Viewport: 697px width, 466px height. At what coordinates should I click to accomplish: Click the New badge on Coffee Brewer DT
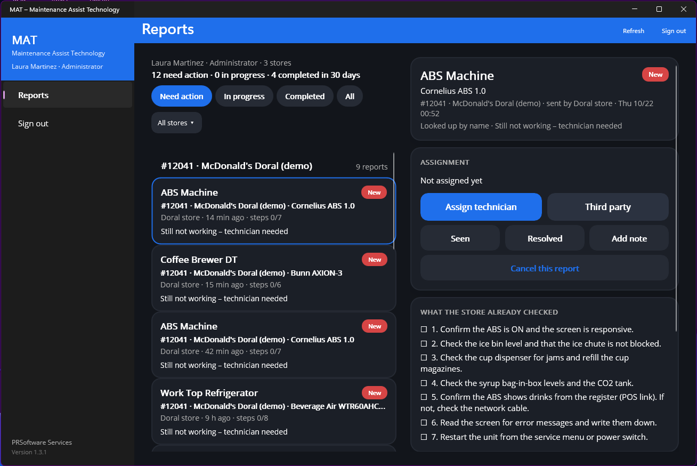[375, 260]
